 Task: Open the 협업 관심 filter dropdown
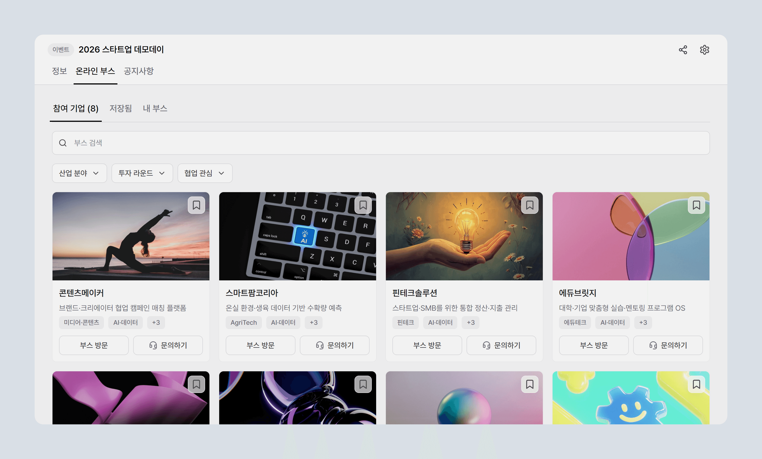point(205,173)
